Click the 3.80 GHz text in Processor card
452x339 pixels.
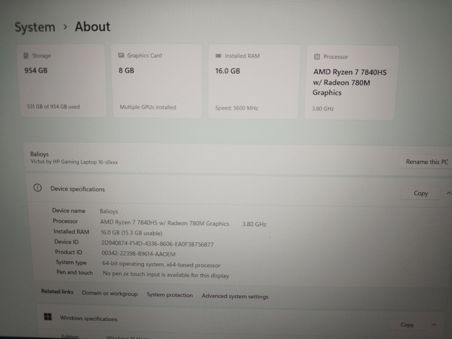[323, 109]
